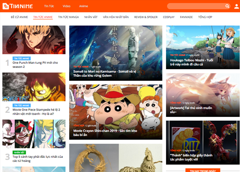
Task: Open the straw dragon and rooster thumbnail
Action: pos(116,158)
